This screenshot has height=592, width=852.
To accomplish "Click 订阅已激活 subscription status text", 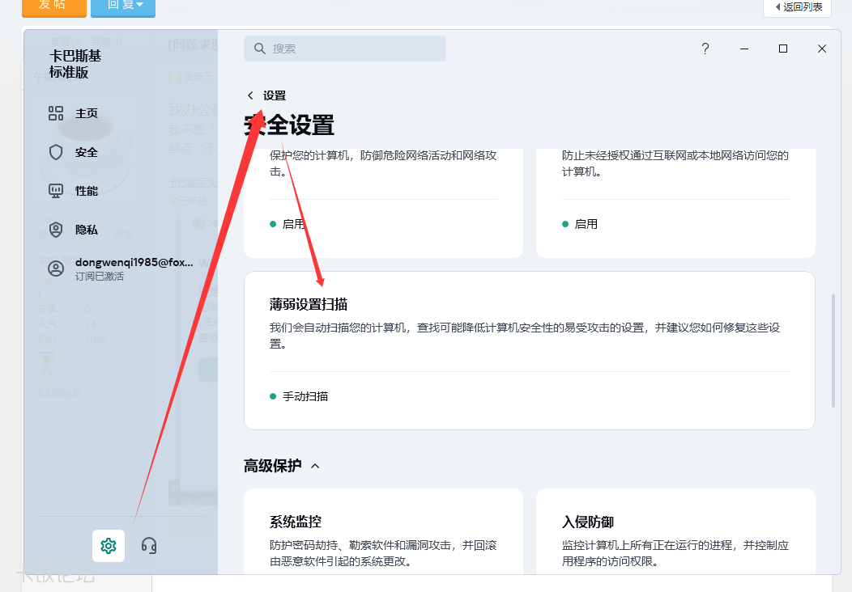I will [x=100, y=277].
